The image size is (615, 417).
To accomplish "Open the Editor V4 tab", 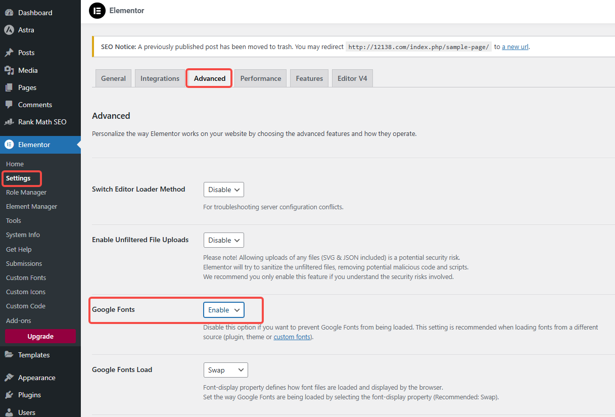I will (x=352, y=78).
